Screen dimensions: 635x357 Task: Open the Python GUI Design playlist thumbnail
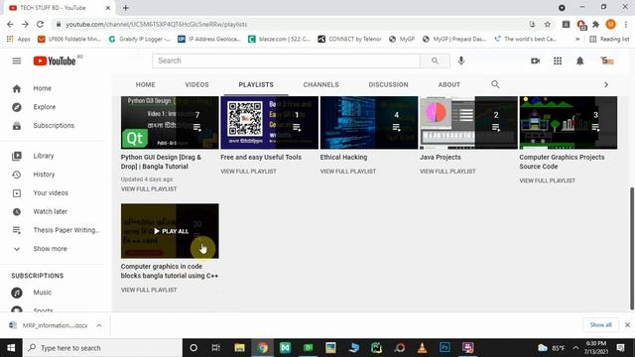(x=170, y=123)
